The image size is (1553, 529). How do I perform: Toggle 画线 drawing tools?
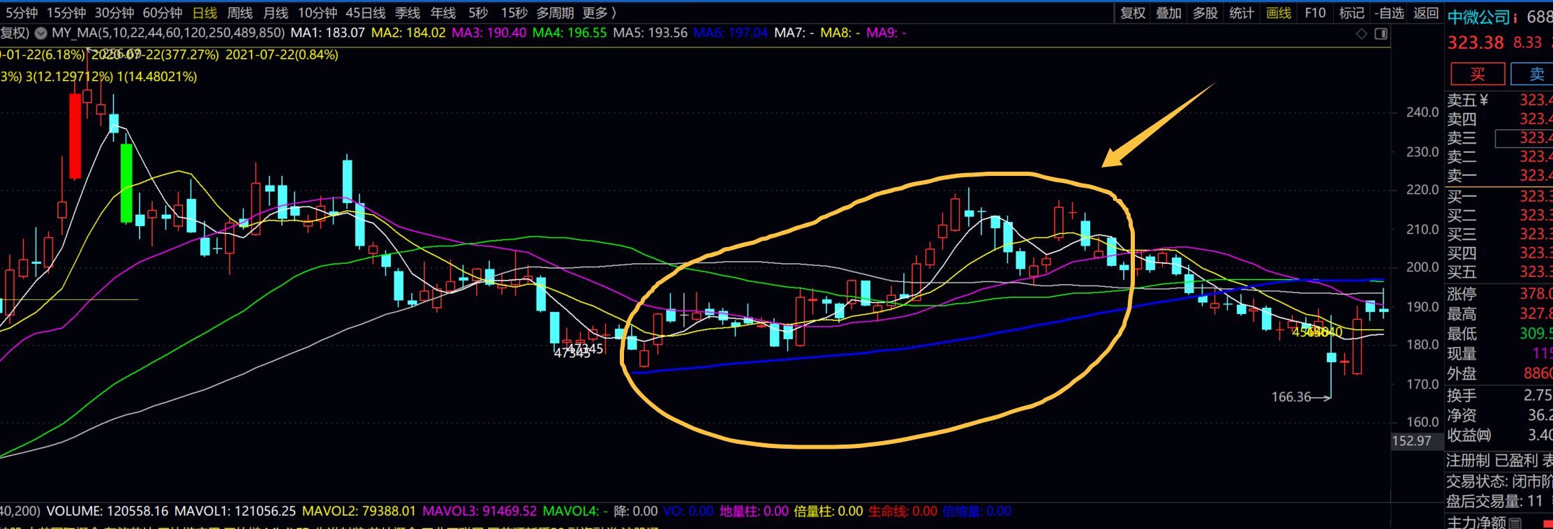(1279, 13)
